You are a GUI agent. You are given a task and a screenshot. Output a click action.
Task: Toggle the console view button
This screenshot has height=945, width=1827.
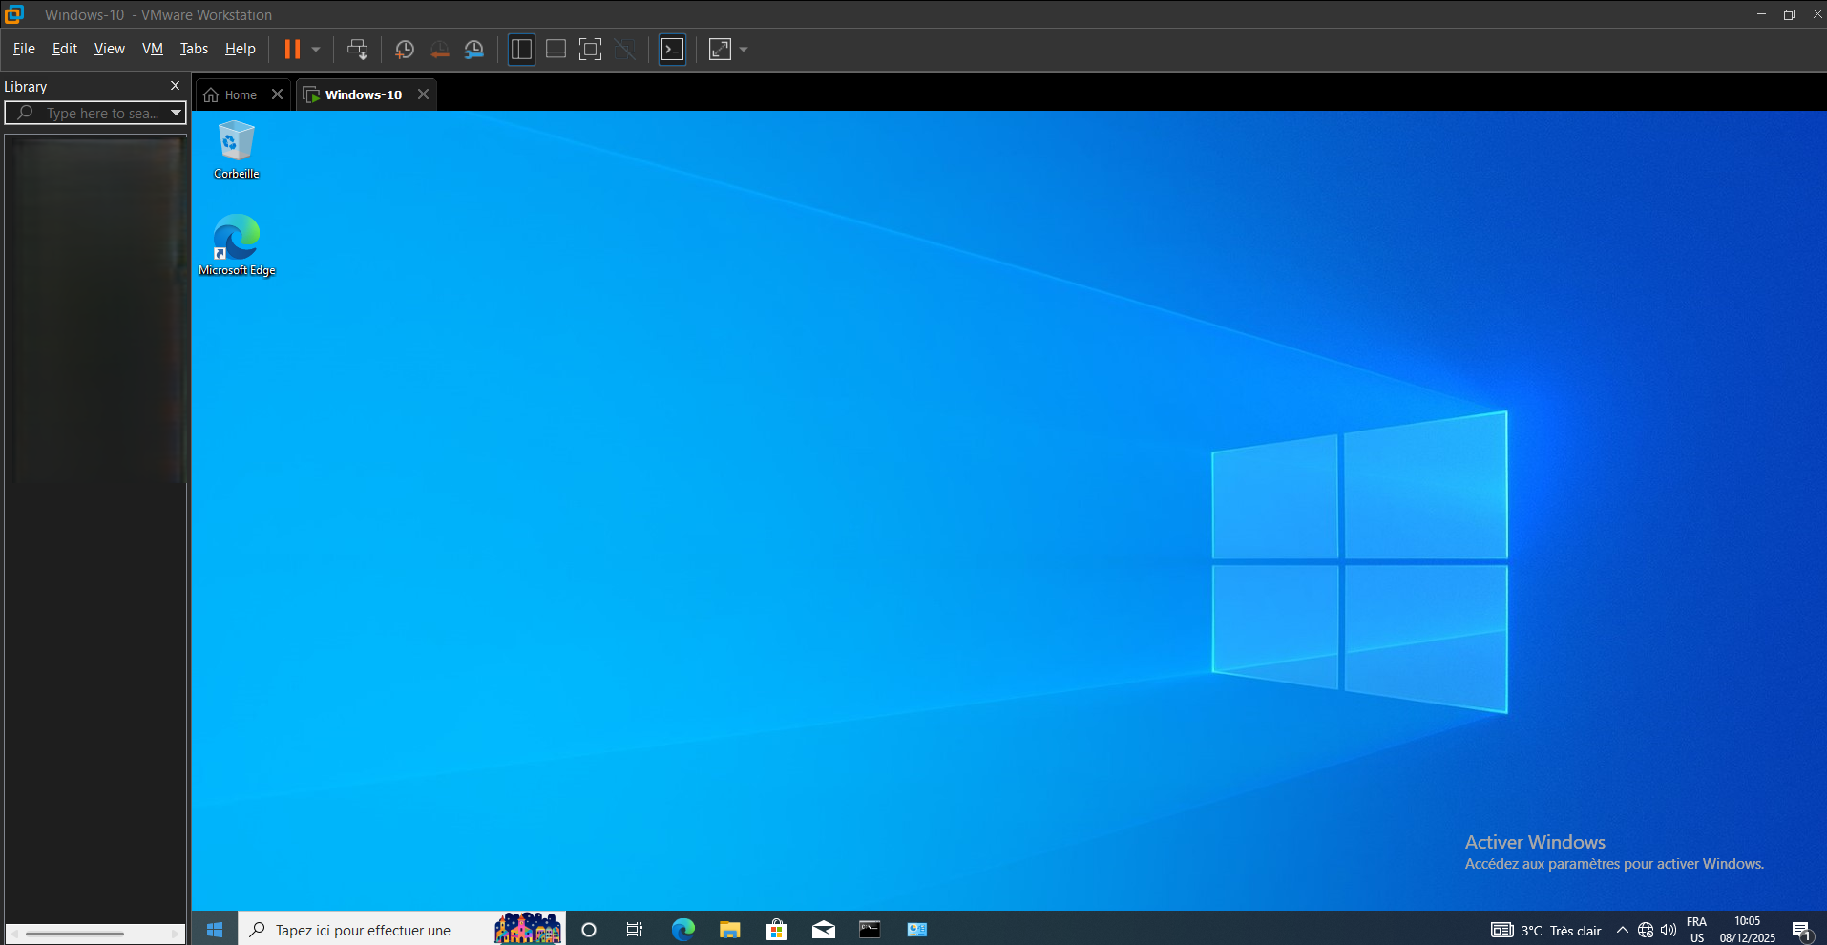[x=673, y=50]
